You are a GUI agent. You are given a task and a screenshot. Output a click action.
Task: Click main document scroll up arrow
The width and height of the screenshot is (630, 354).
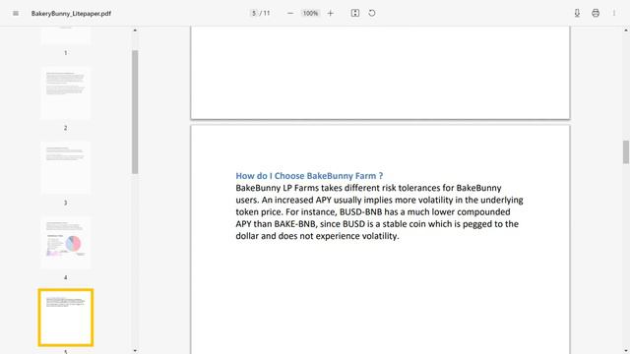[626, 30]
